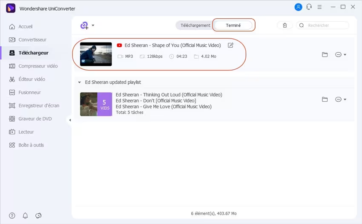The width and height of the screenshot is (362, 224).
Task: Open the Éditeur vidéo section
Action: coord(27,79)
